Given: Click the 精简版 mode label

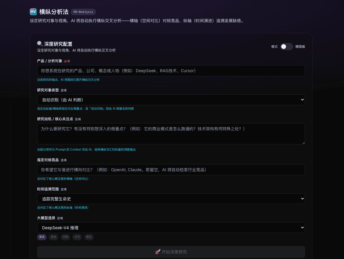Looking at the screenshot, I should tap(300, 47).
